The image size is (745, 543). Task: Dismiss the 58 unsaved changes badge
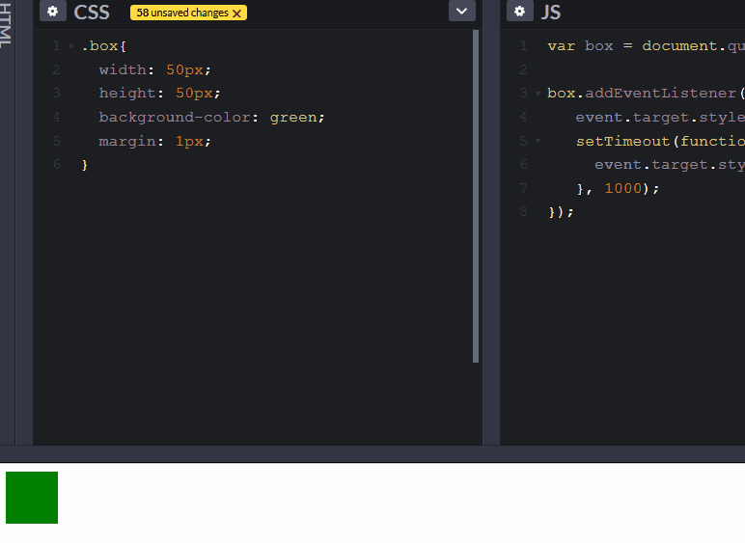(236, 14)
